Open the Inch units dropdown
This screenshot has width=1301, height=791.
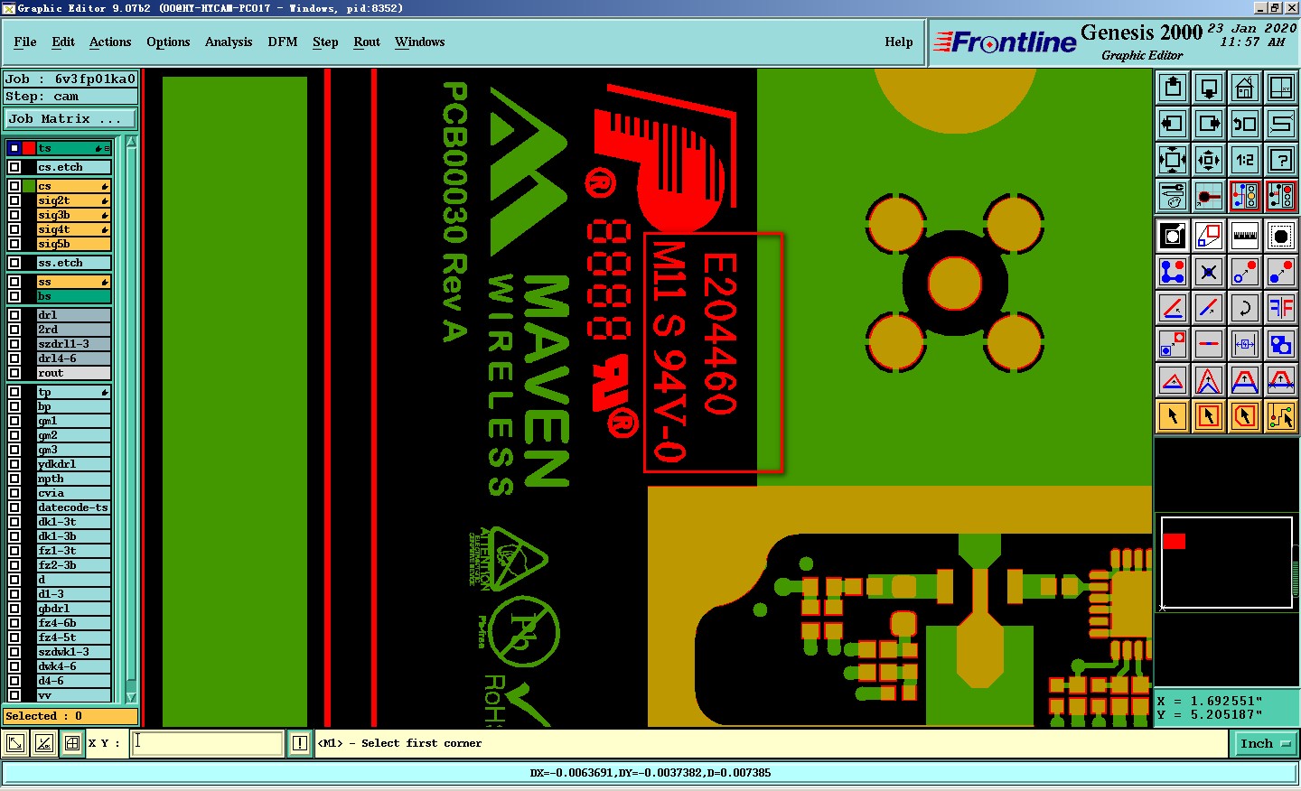pos(1265,743)
